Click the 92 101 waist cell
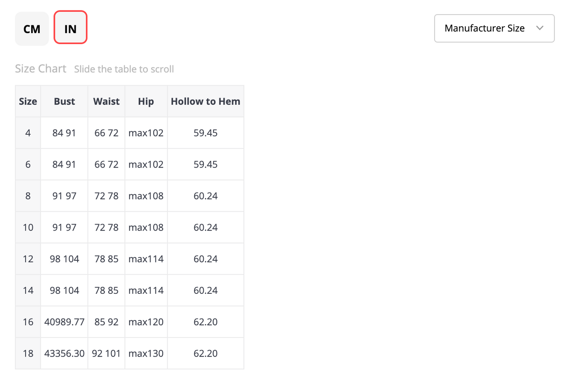Viewport: 567px width, 382px height. pos(107,354)
